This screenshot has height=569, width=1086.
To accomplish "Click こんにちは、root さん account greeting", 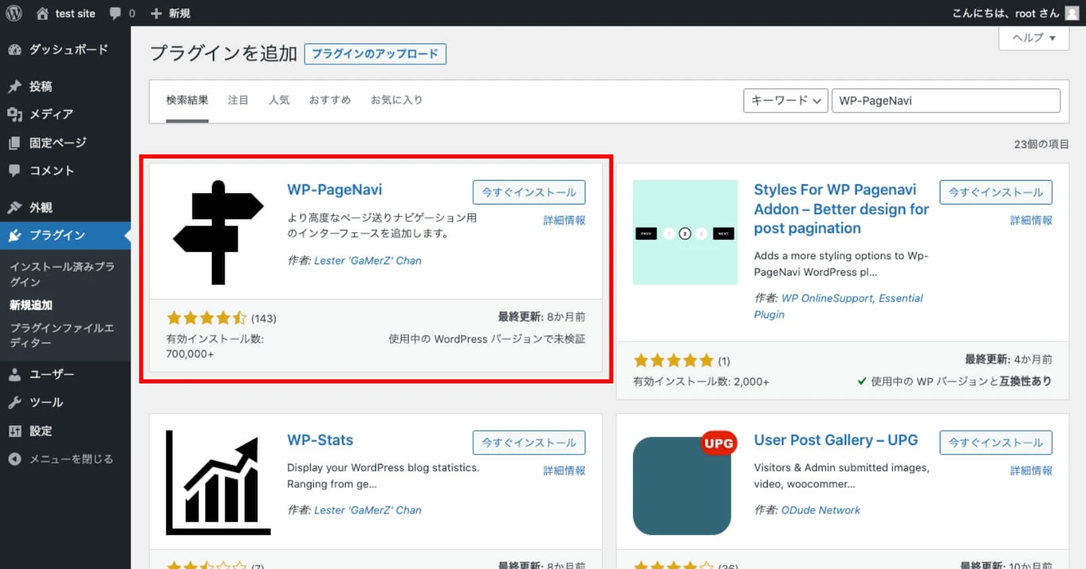I will pyautogui.click(x=1005, y=13).
